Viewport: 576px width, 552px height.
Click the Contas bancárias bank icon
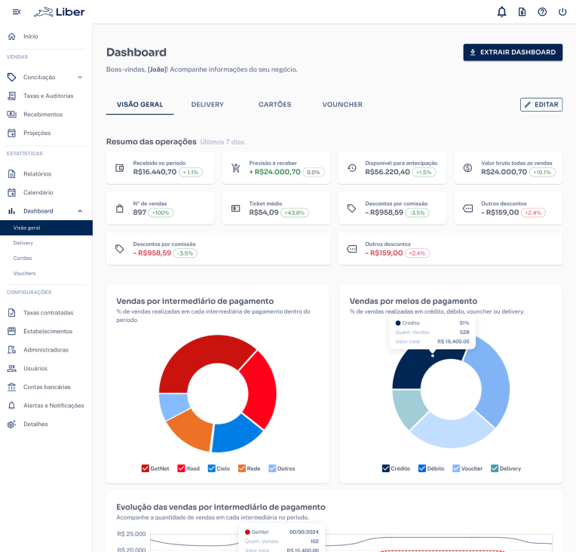coord(11,387)
